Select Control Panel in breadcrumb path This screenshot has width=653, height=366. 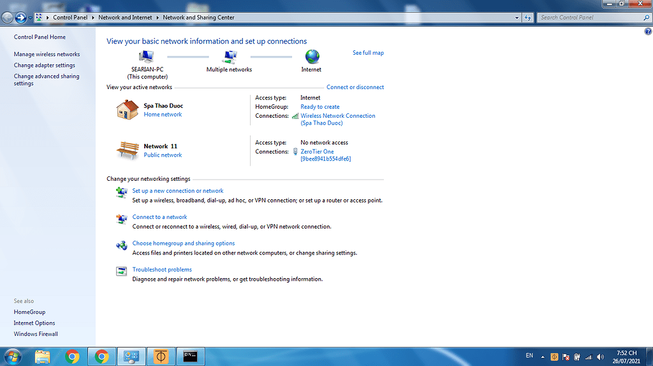(x=70, y=18)
